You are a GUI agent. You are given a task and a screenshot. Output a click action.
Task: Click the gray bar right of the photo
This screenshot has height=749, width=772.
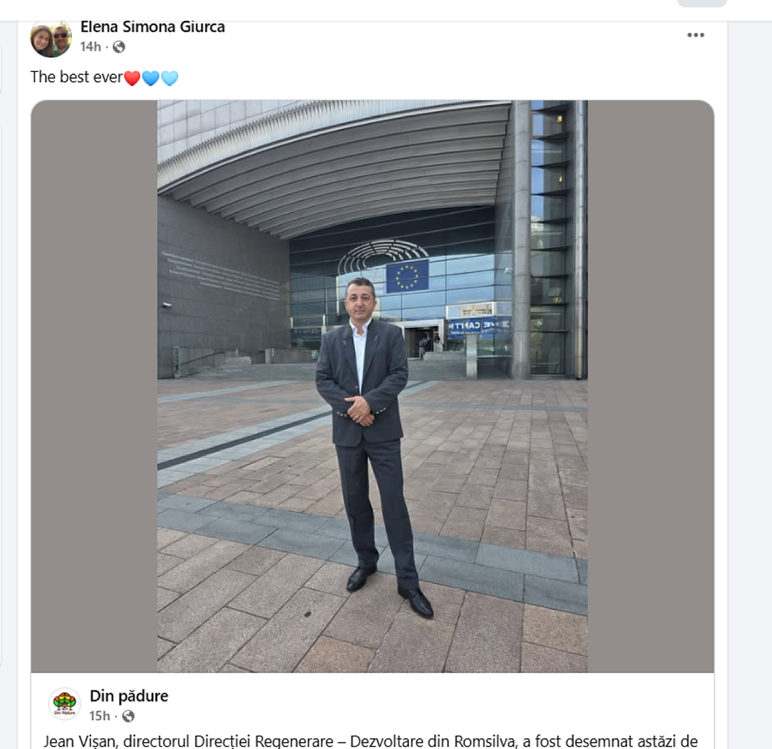coord(650,386)
